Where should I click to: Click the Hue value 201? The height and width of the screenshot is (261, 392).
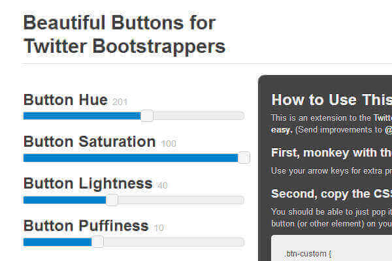pyautogui.click(x=120, y=102)
